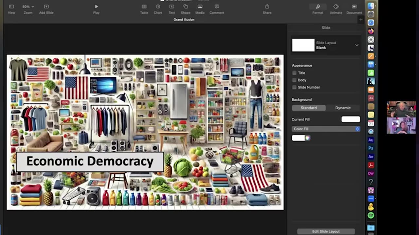The height and width of the screenshot is (235, 419).
Task: Expand the Slide Layout chevron
Action: [357, 45]
